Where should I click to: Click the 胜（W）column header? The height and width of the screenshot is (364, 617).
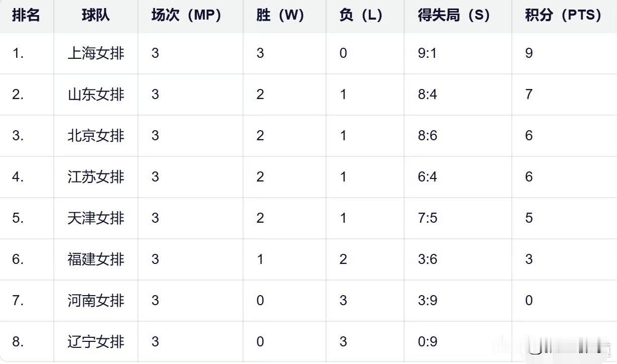click(x=280, y=15)
